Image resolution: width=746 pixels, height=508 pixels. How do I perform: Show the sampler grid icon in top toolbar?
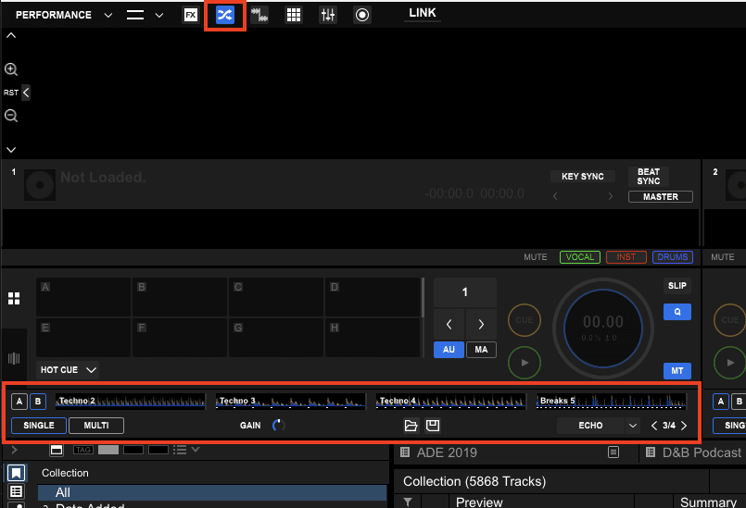point(294,15)
